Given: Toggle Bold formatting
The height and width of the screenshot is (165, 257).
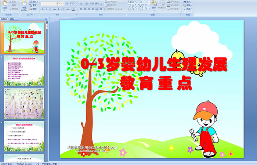Looking at the screenshot, I should tap(43, 9).
